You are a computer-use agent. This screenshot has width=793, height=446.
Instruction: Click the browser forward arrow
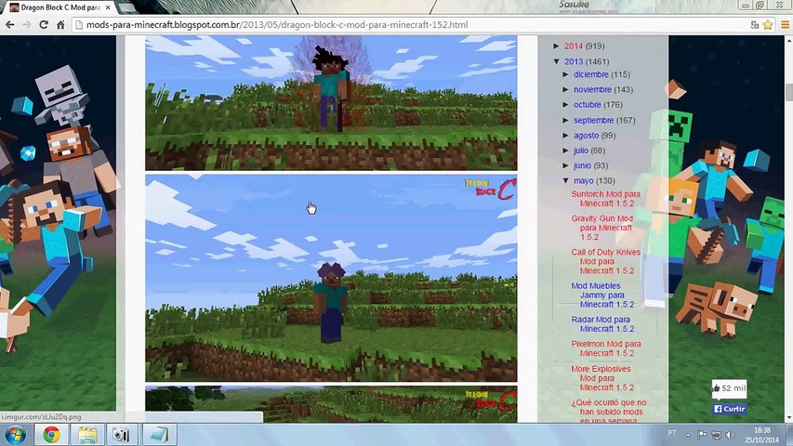pyautogui.click(x=27, y=24)
